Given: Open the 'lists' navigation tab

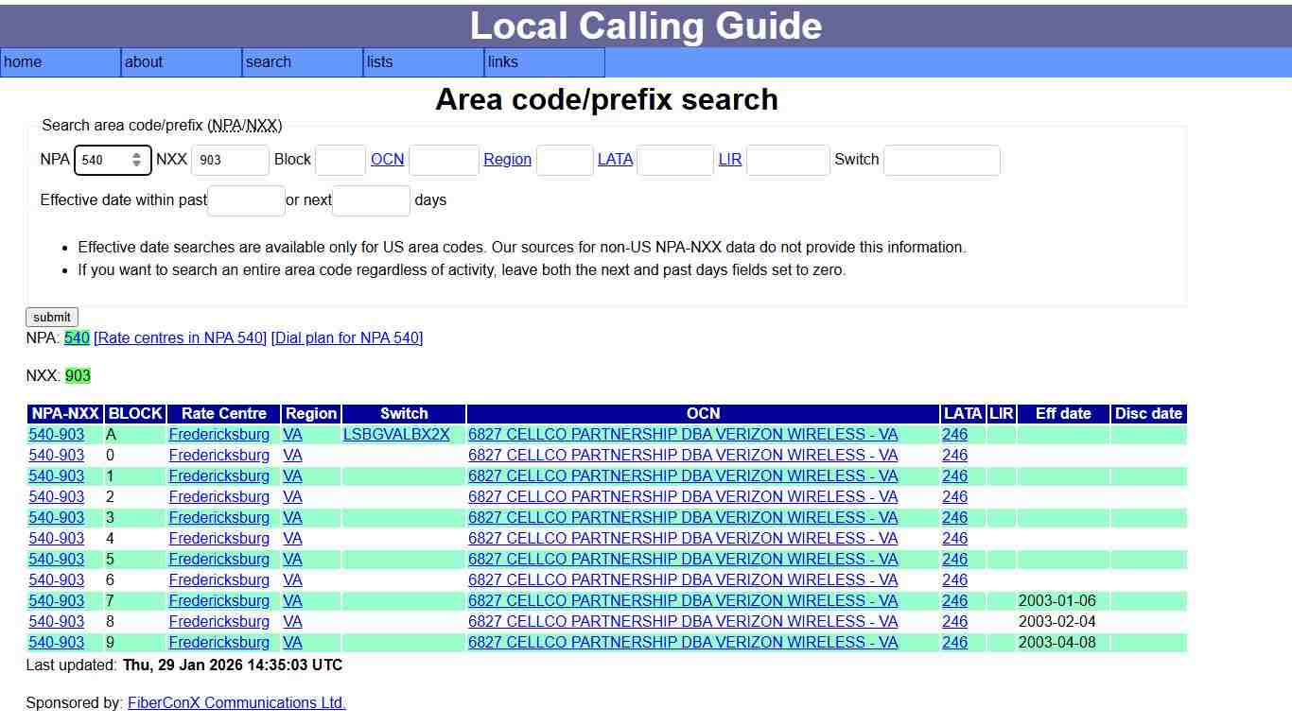Looking at the screenshot, I should 378,62.
